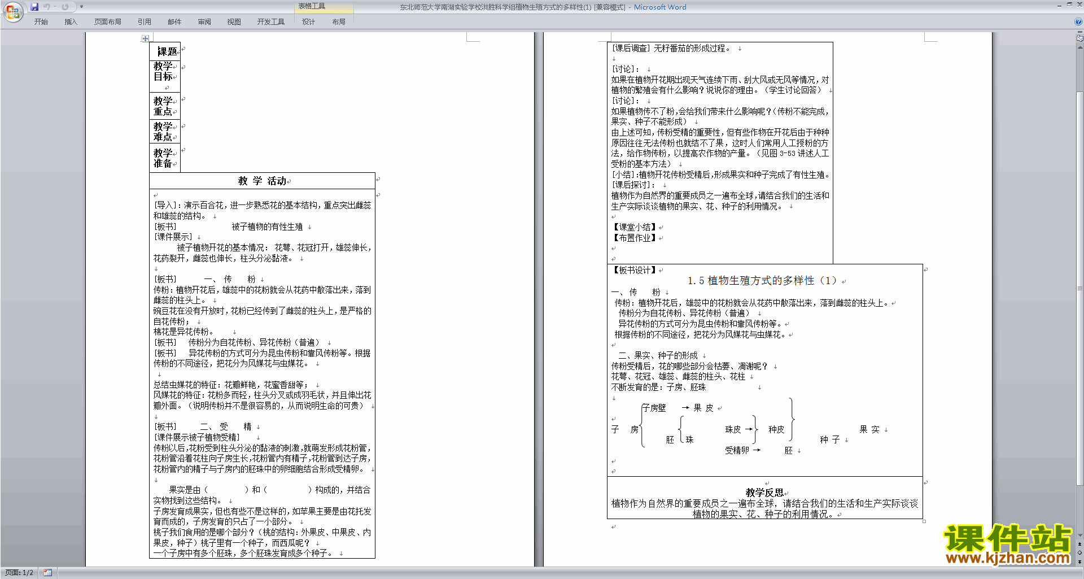Screen dimensions: 1084x579
Task: Open the table tools 布局 tab
Action: [339, 21]
